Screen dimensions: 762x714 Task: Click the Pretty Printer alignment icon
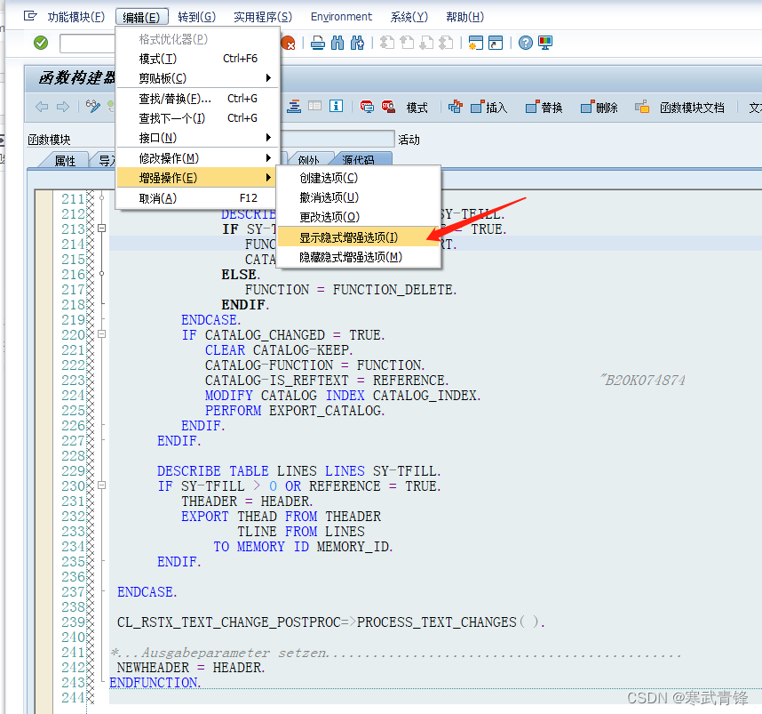[294, 106]
